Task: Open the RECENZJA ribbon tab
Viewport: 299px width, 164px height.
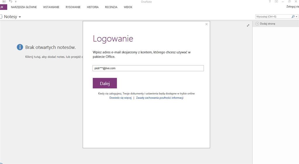Action: [x=111, y=7]
